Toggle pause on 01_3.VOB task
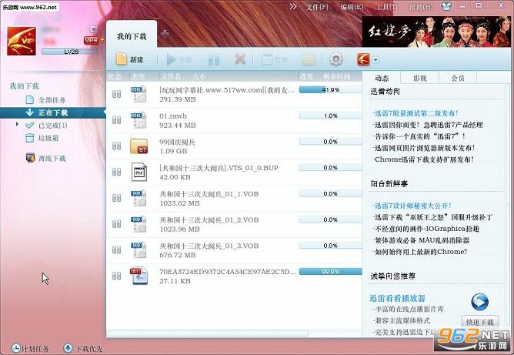514x355 pixels. 116,250
